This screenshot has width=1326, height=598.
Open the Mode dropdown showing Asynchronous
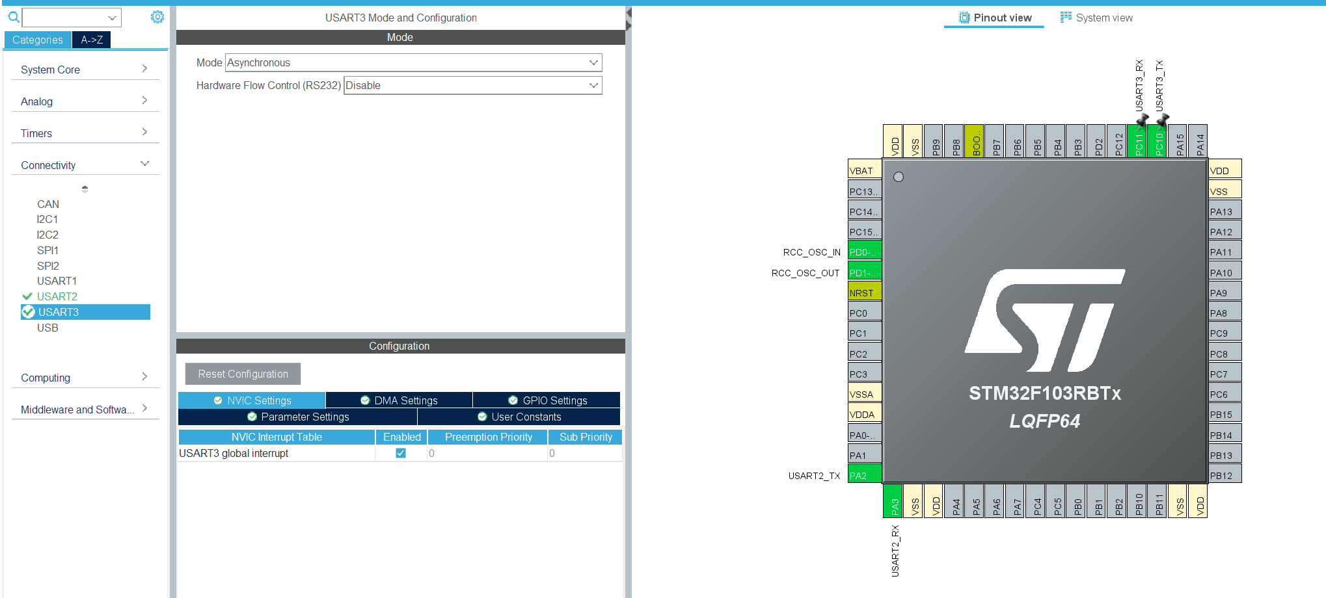(x=413, y=62)
